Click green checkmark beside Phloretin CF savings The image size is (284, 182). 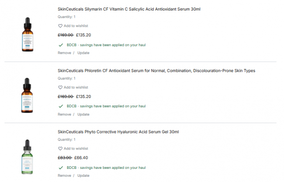60,106
